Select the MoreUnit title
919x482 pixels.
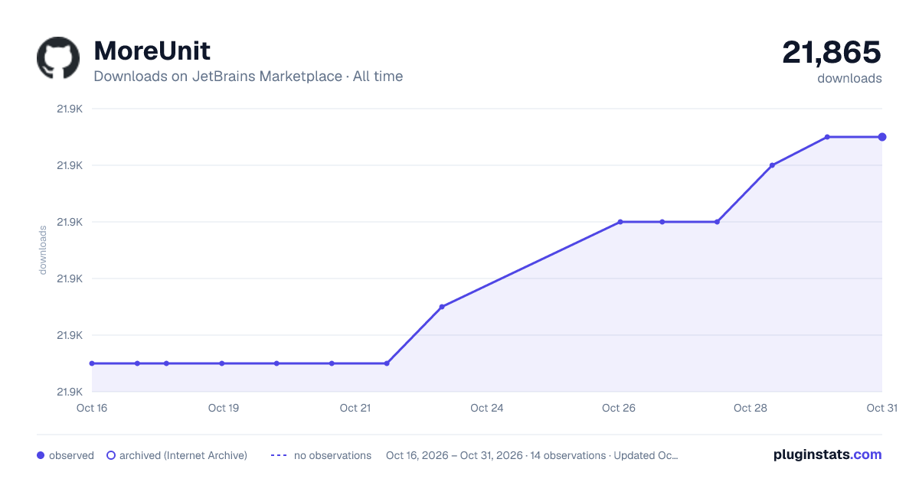pos(152,51)
